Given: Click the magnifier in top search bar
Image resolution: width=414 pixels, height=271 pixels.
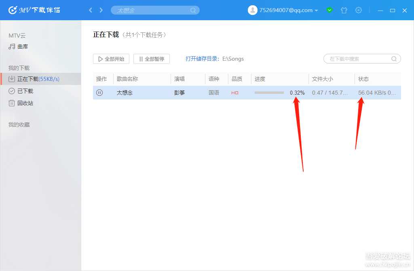Looking at the screenshot, I should point(193,10).
